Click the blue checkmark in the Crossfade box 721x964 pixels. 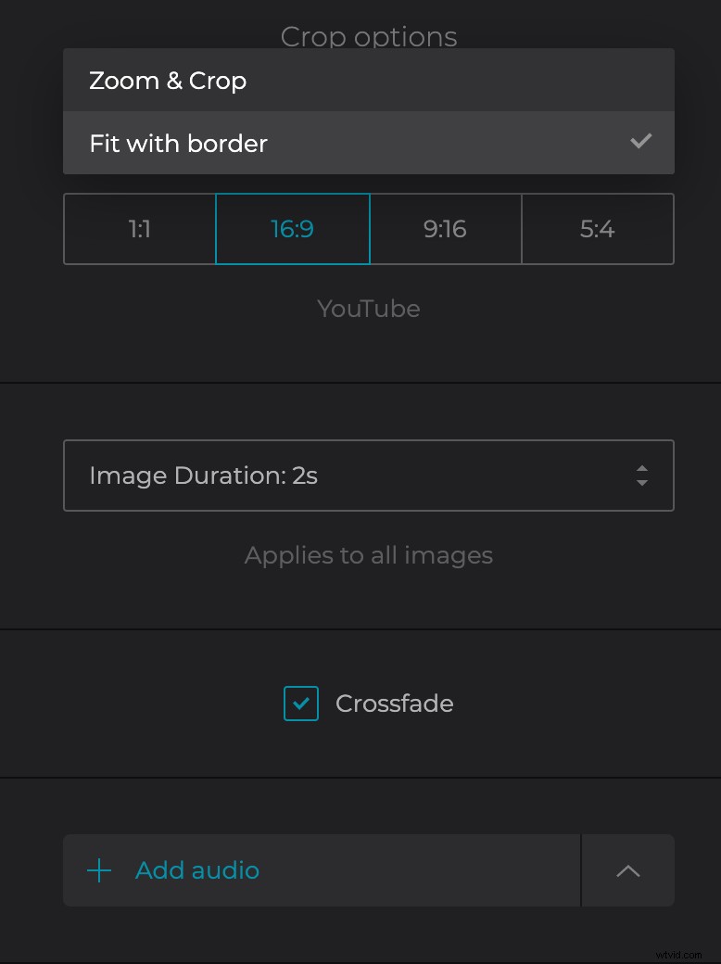click(300, 704)
